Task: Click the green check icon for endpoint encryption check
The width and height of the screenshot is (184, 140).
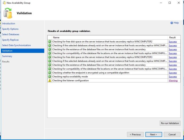Action: point(50,73)
